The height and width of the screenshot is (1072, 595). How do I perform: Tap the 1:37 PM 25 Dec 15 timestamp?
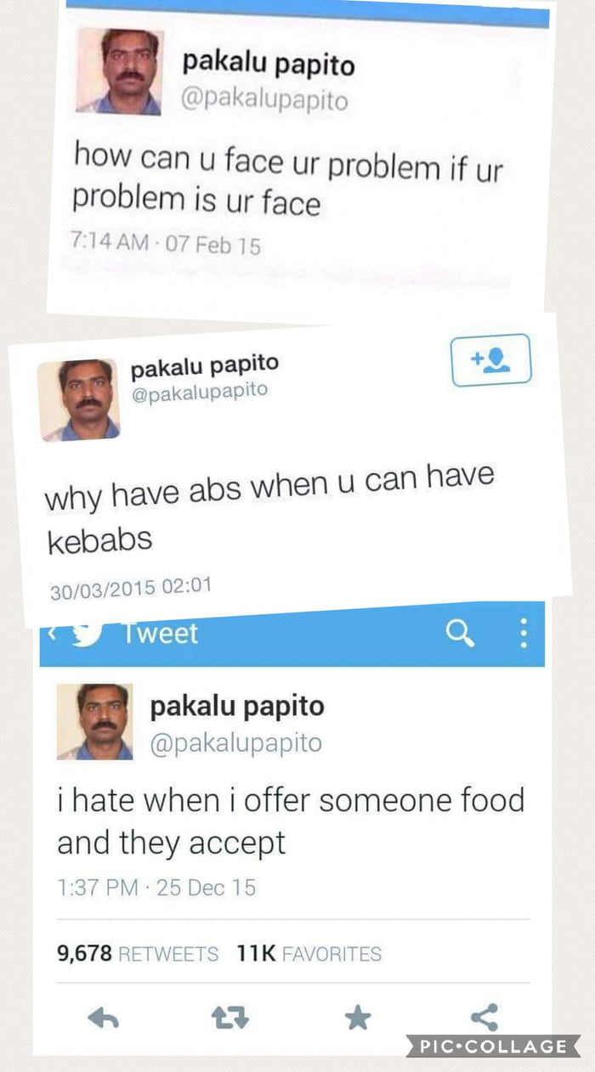pyautogui.click(x=156, y=888)
